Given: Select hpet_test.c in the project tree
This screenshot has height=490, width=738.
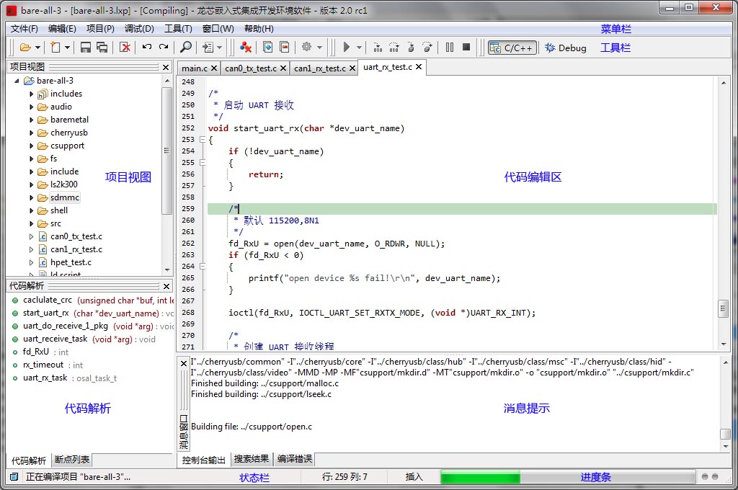Looking at the screenshot, I should [x=71, y=262].
